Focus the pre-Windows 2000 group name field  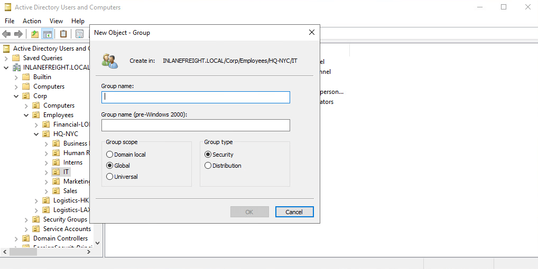tap(196, 125)
